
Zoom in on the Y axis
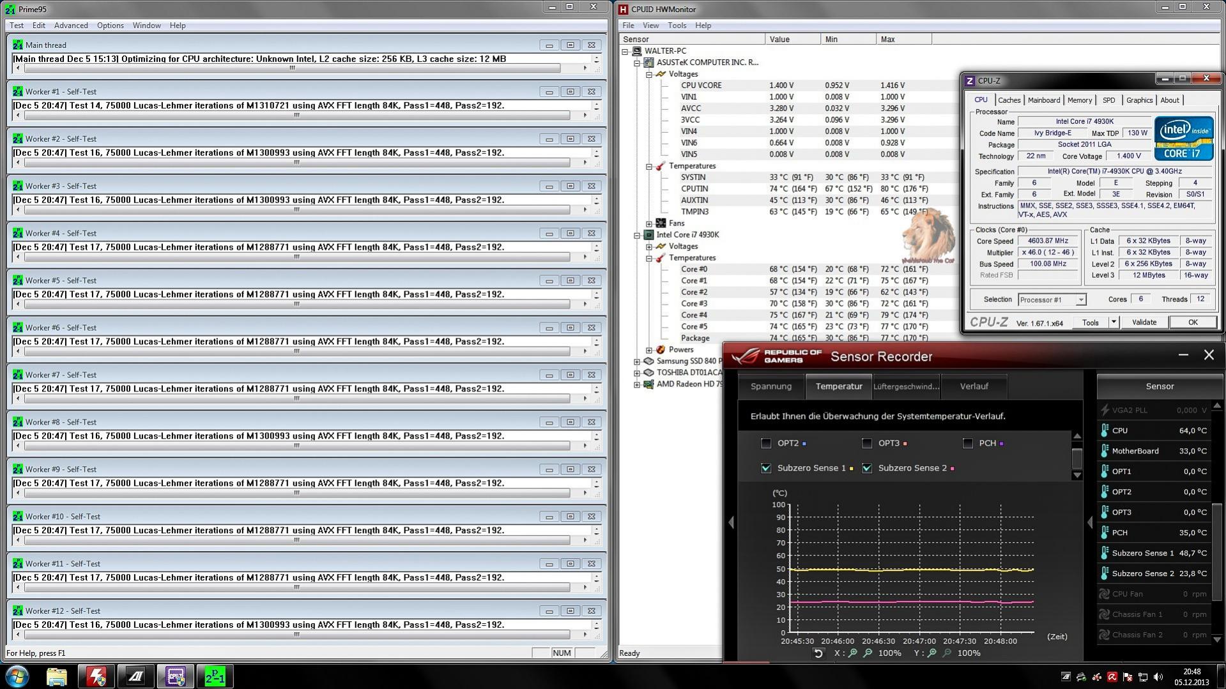(x=932, y=653)
